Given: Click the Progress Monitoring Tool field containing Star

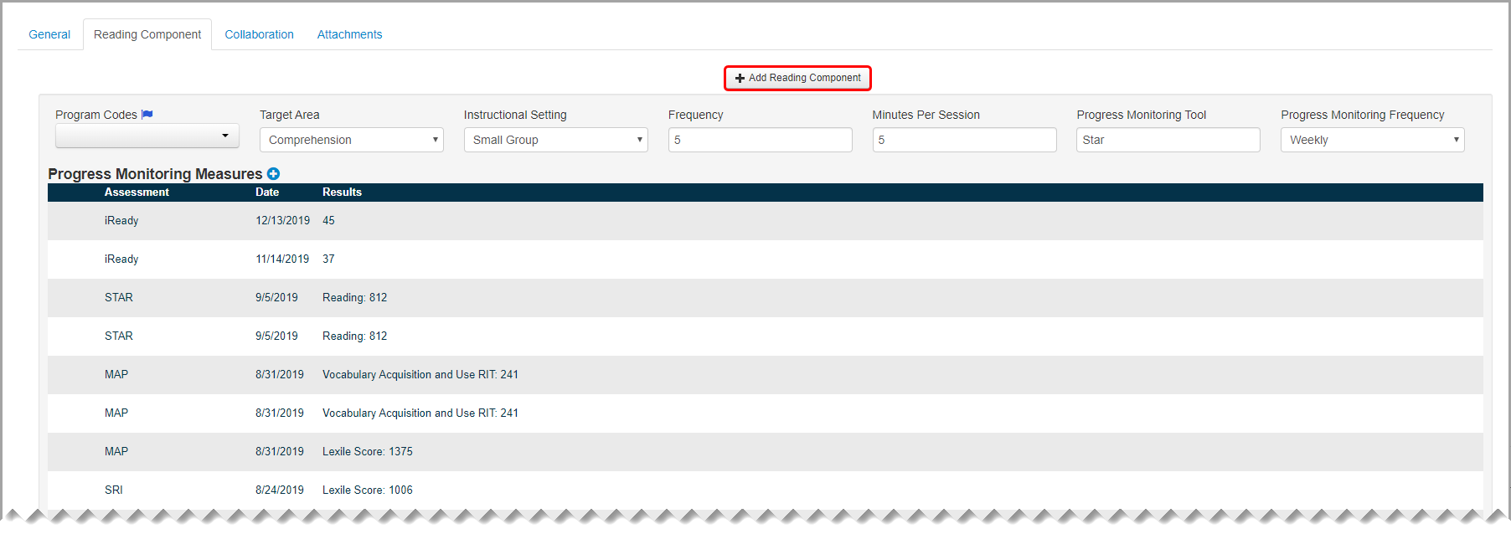Looking at the screenshot, I should tap(1168, 140).
